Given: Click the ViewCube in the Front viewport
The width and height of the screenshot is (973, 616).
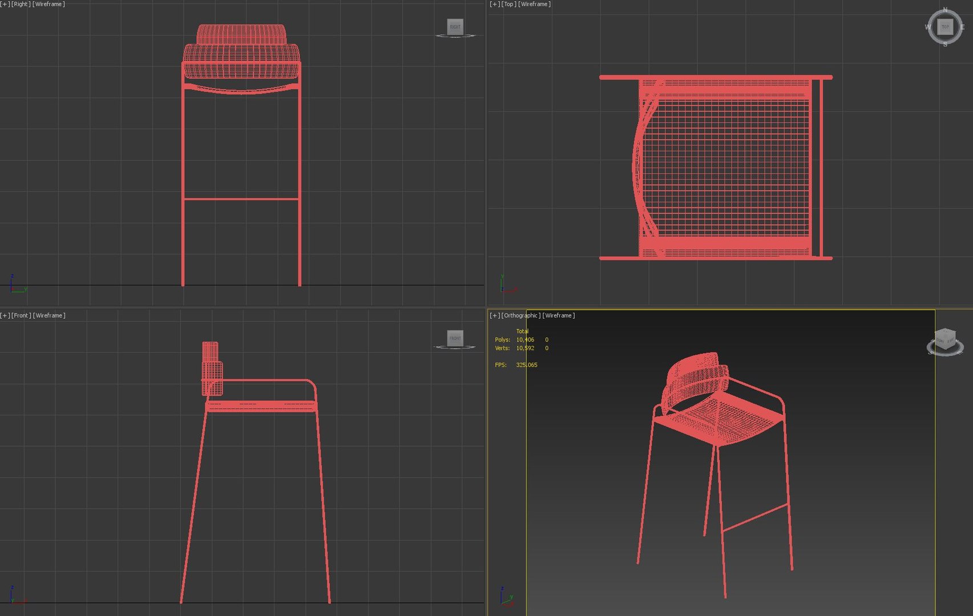Looking at the screenshot, I should pos(455,338).
